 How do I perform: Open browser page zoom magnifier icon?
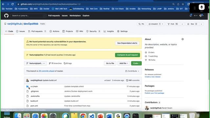[174, 4]
